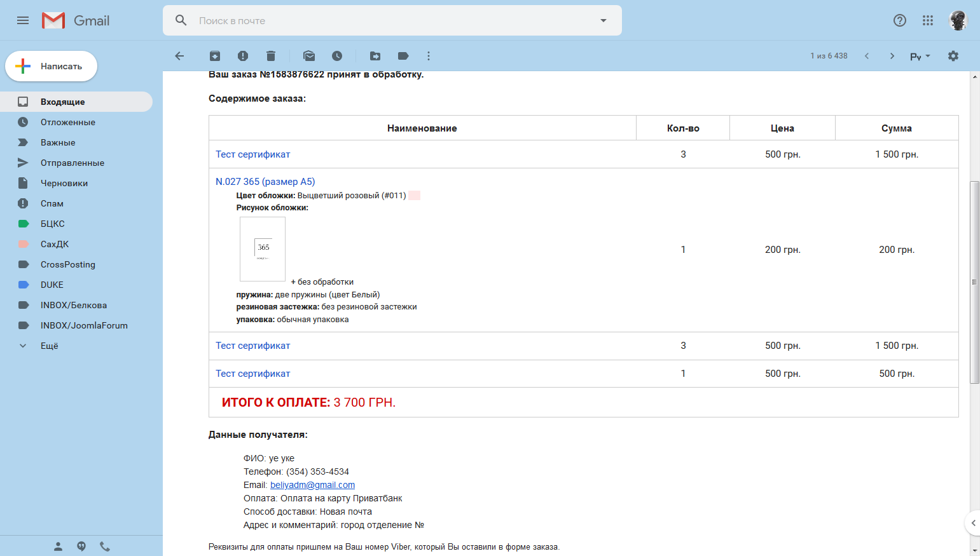The width and height of the screenshot is (980, 556).
Task: Report this email as spam
Action: tap(243, 56)
